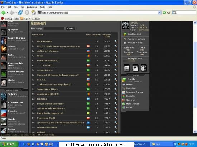Click the Home icon in Firefox toolbar
Image resolution: width=197 pixels, height=147 pixels.
coord(34,12)
